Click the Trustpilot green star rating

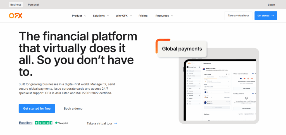pyautogui.click(x=44, y=123)
